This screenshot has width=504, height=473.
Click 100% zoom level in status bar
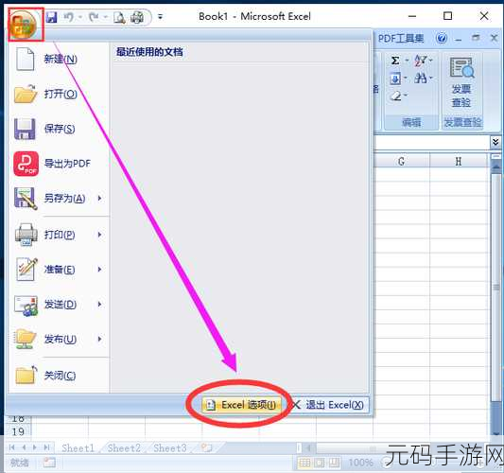(361, 463)
